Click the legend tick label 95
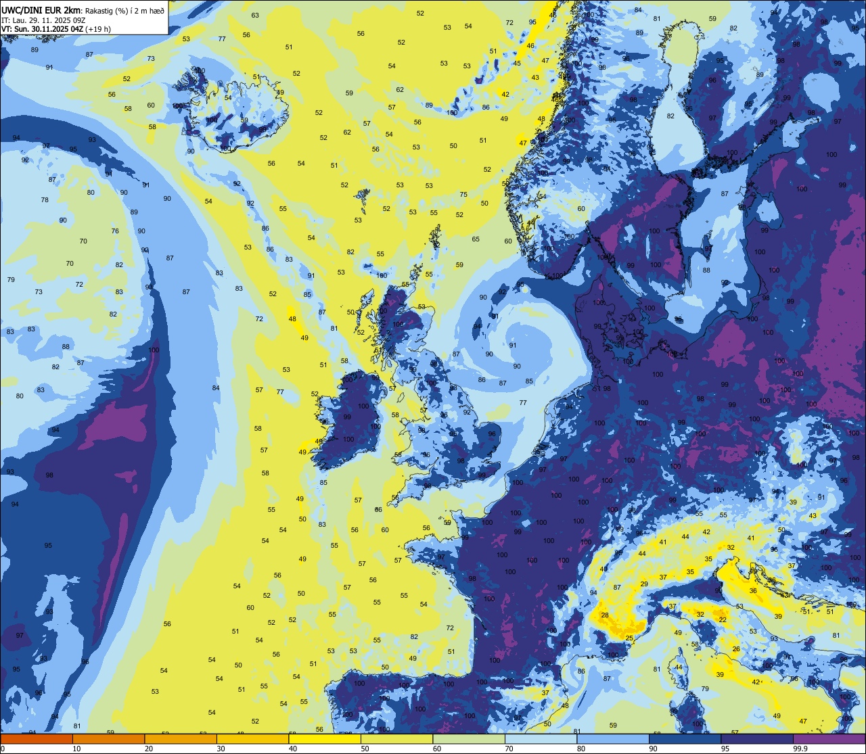This screenshot has width=866, height=754. point(725,749)
